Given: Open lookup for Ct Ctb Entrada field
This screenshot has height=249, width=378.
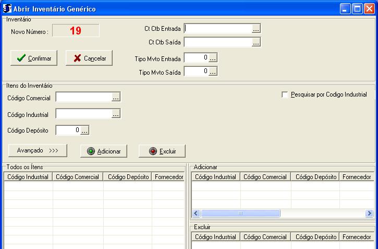Looking at the screenshot, I should [256, 29].
